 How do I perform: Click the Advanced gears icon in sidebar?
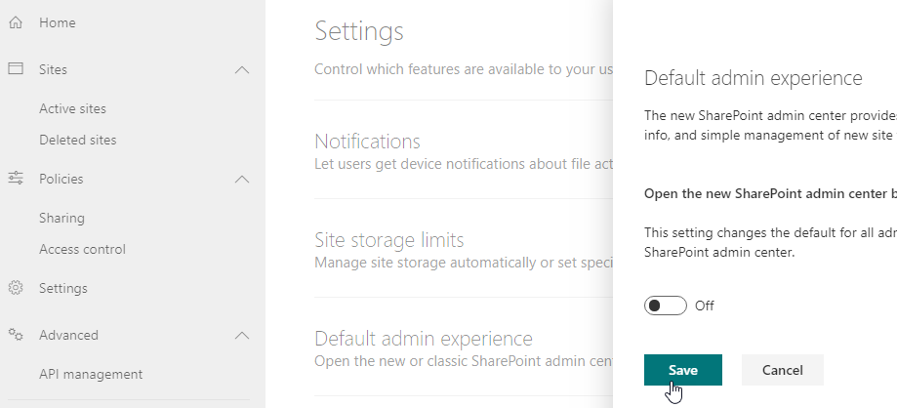(x=16, y=335)
